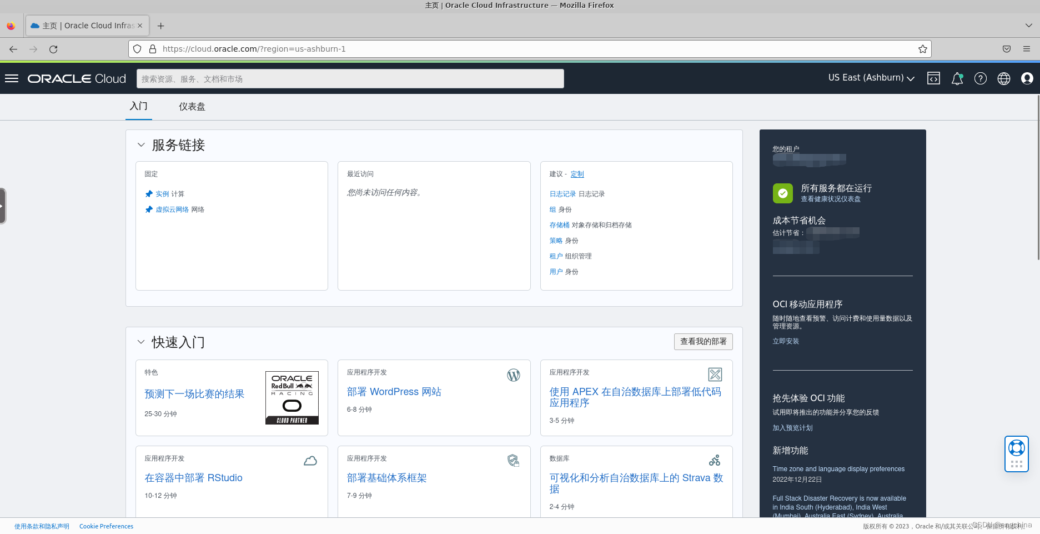Open the 虚拟云网络 pinned link
Screen dimensions: 1040x534
coord(172,209)
